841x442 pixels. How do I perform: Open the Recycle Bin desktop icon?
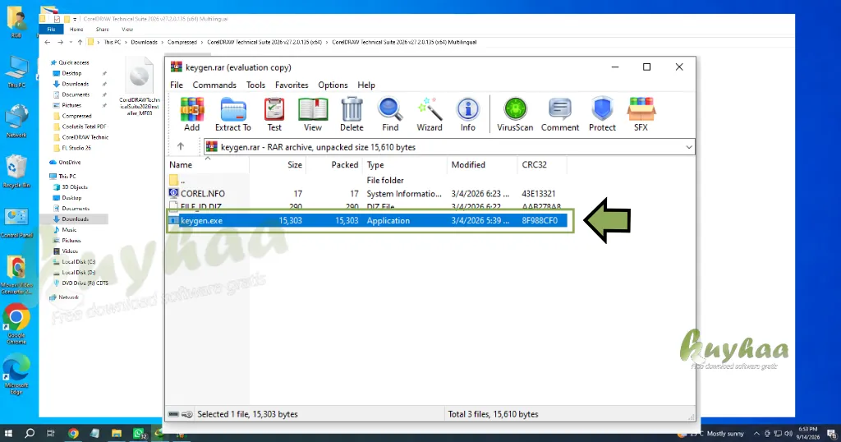(x=16, y=173)
